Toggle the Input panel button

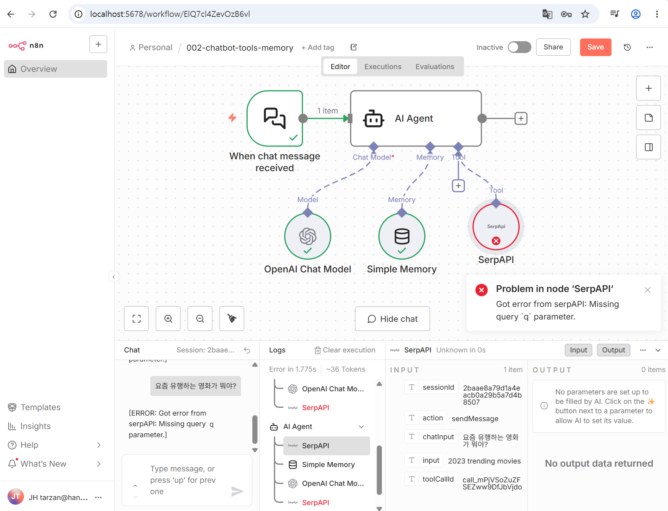point(578,350)
